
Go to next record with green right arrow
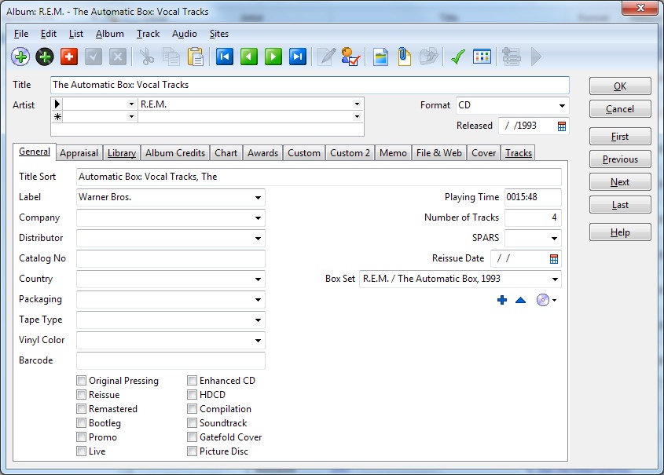coord(273,57)
